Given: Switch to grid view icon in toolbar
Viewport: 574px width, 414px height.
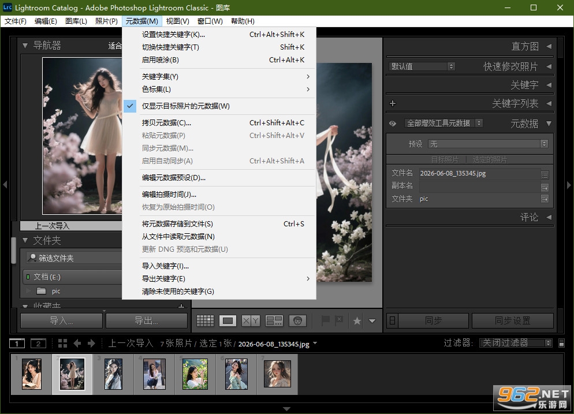Looking at the screenshot, I should click(x=205, y=321).
